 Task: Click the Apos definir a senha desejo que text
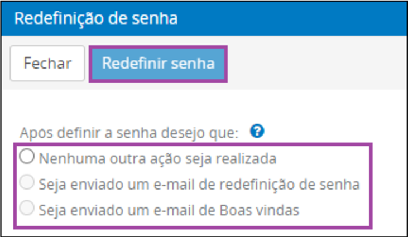tap(129, 133)
